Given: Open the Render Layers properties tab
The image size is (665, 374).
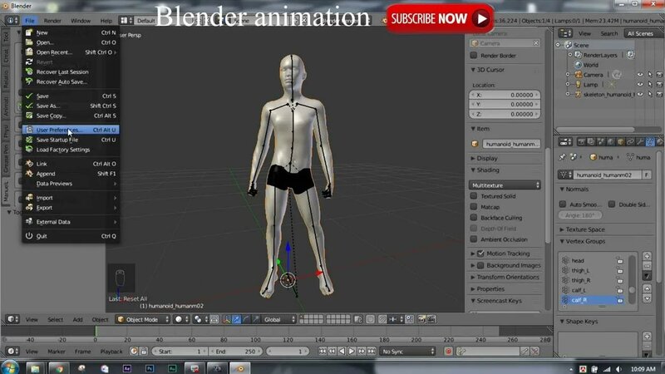Looking at the screenshot, I should click(591, 142).
